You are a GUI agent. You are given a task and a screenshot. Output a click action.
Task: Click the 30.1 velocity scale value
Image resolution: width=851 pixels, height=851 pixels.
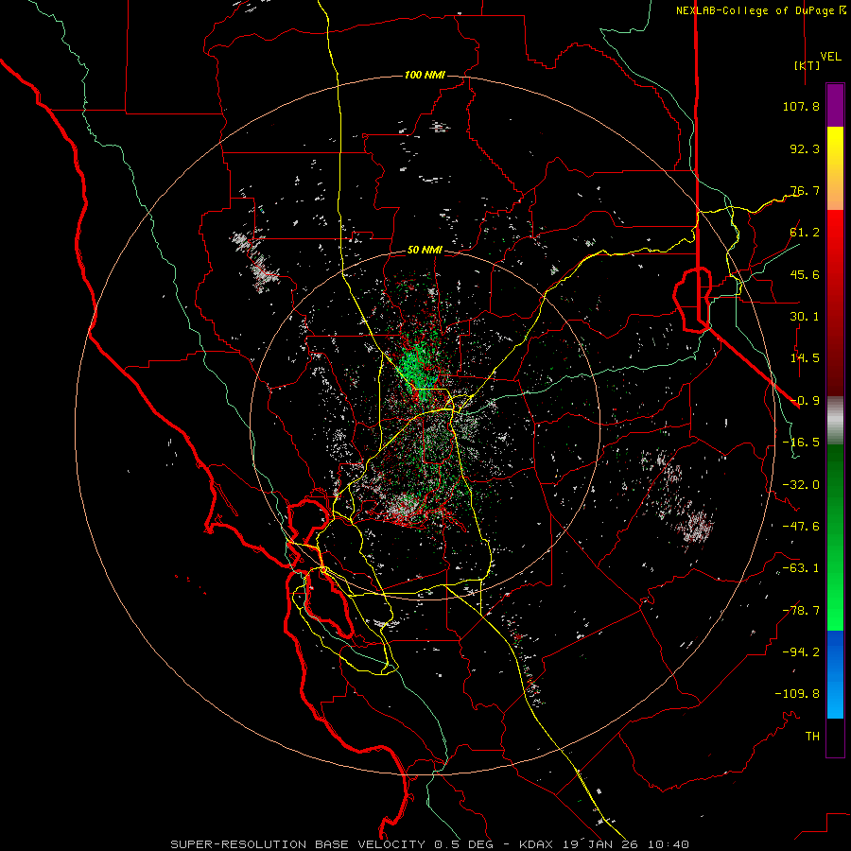pos(805,317)
